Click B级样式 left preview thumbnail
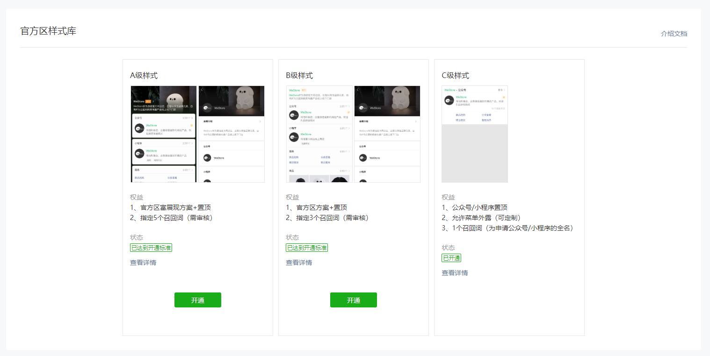The height and width of the screenshot is (356, 710). pos(319,134)
